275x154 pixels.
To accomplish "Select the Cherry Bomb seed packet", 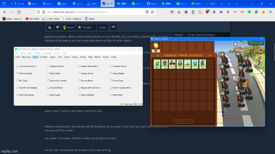I will click(x=172, y=64).
